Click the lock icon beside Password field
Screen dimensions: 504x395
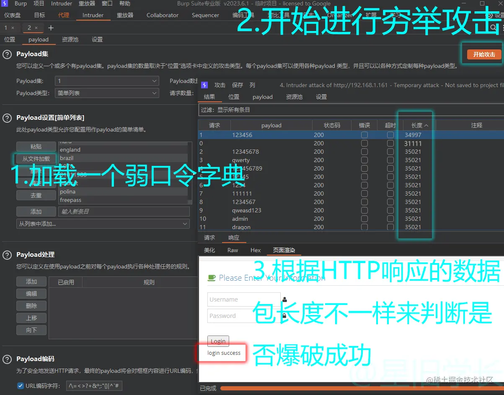coord(284,315)
